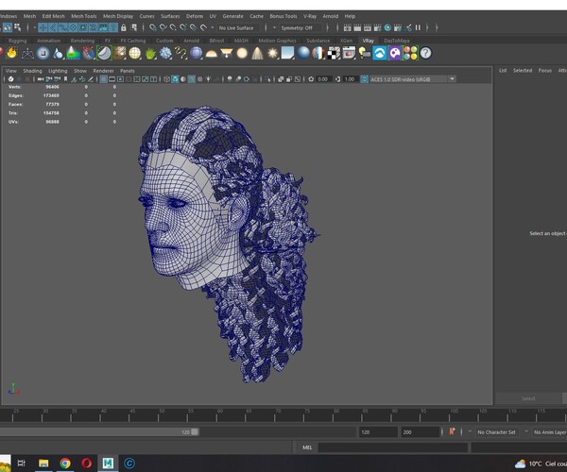
Task: Toggle film gate icon in panel toolbar
Action: 112,79
